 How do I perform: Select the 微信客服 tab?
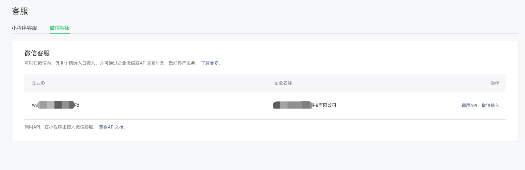pyautogui.click(x=60, y=28)
